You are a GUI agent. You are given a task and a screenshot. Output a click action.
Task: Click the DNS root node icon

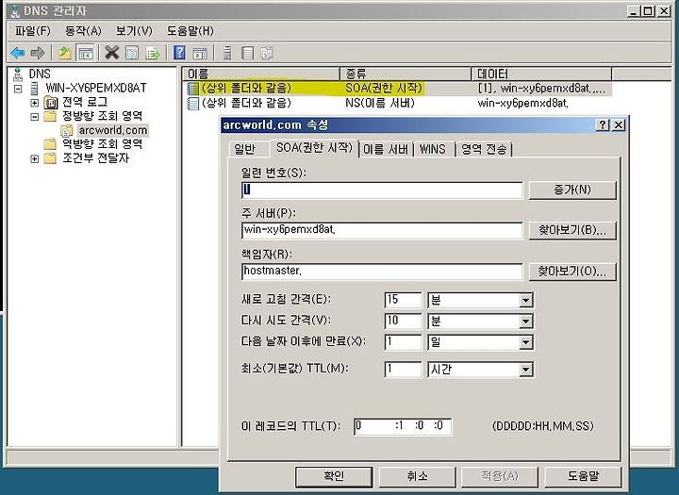click(x=18, y=74)
